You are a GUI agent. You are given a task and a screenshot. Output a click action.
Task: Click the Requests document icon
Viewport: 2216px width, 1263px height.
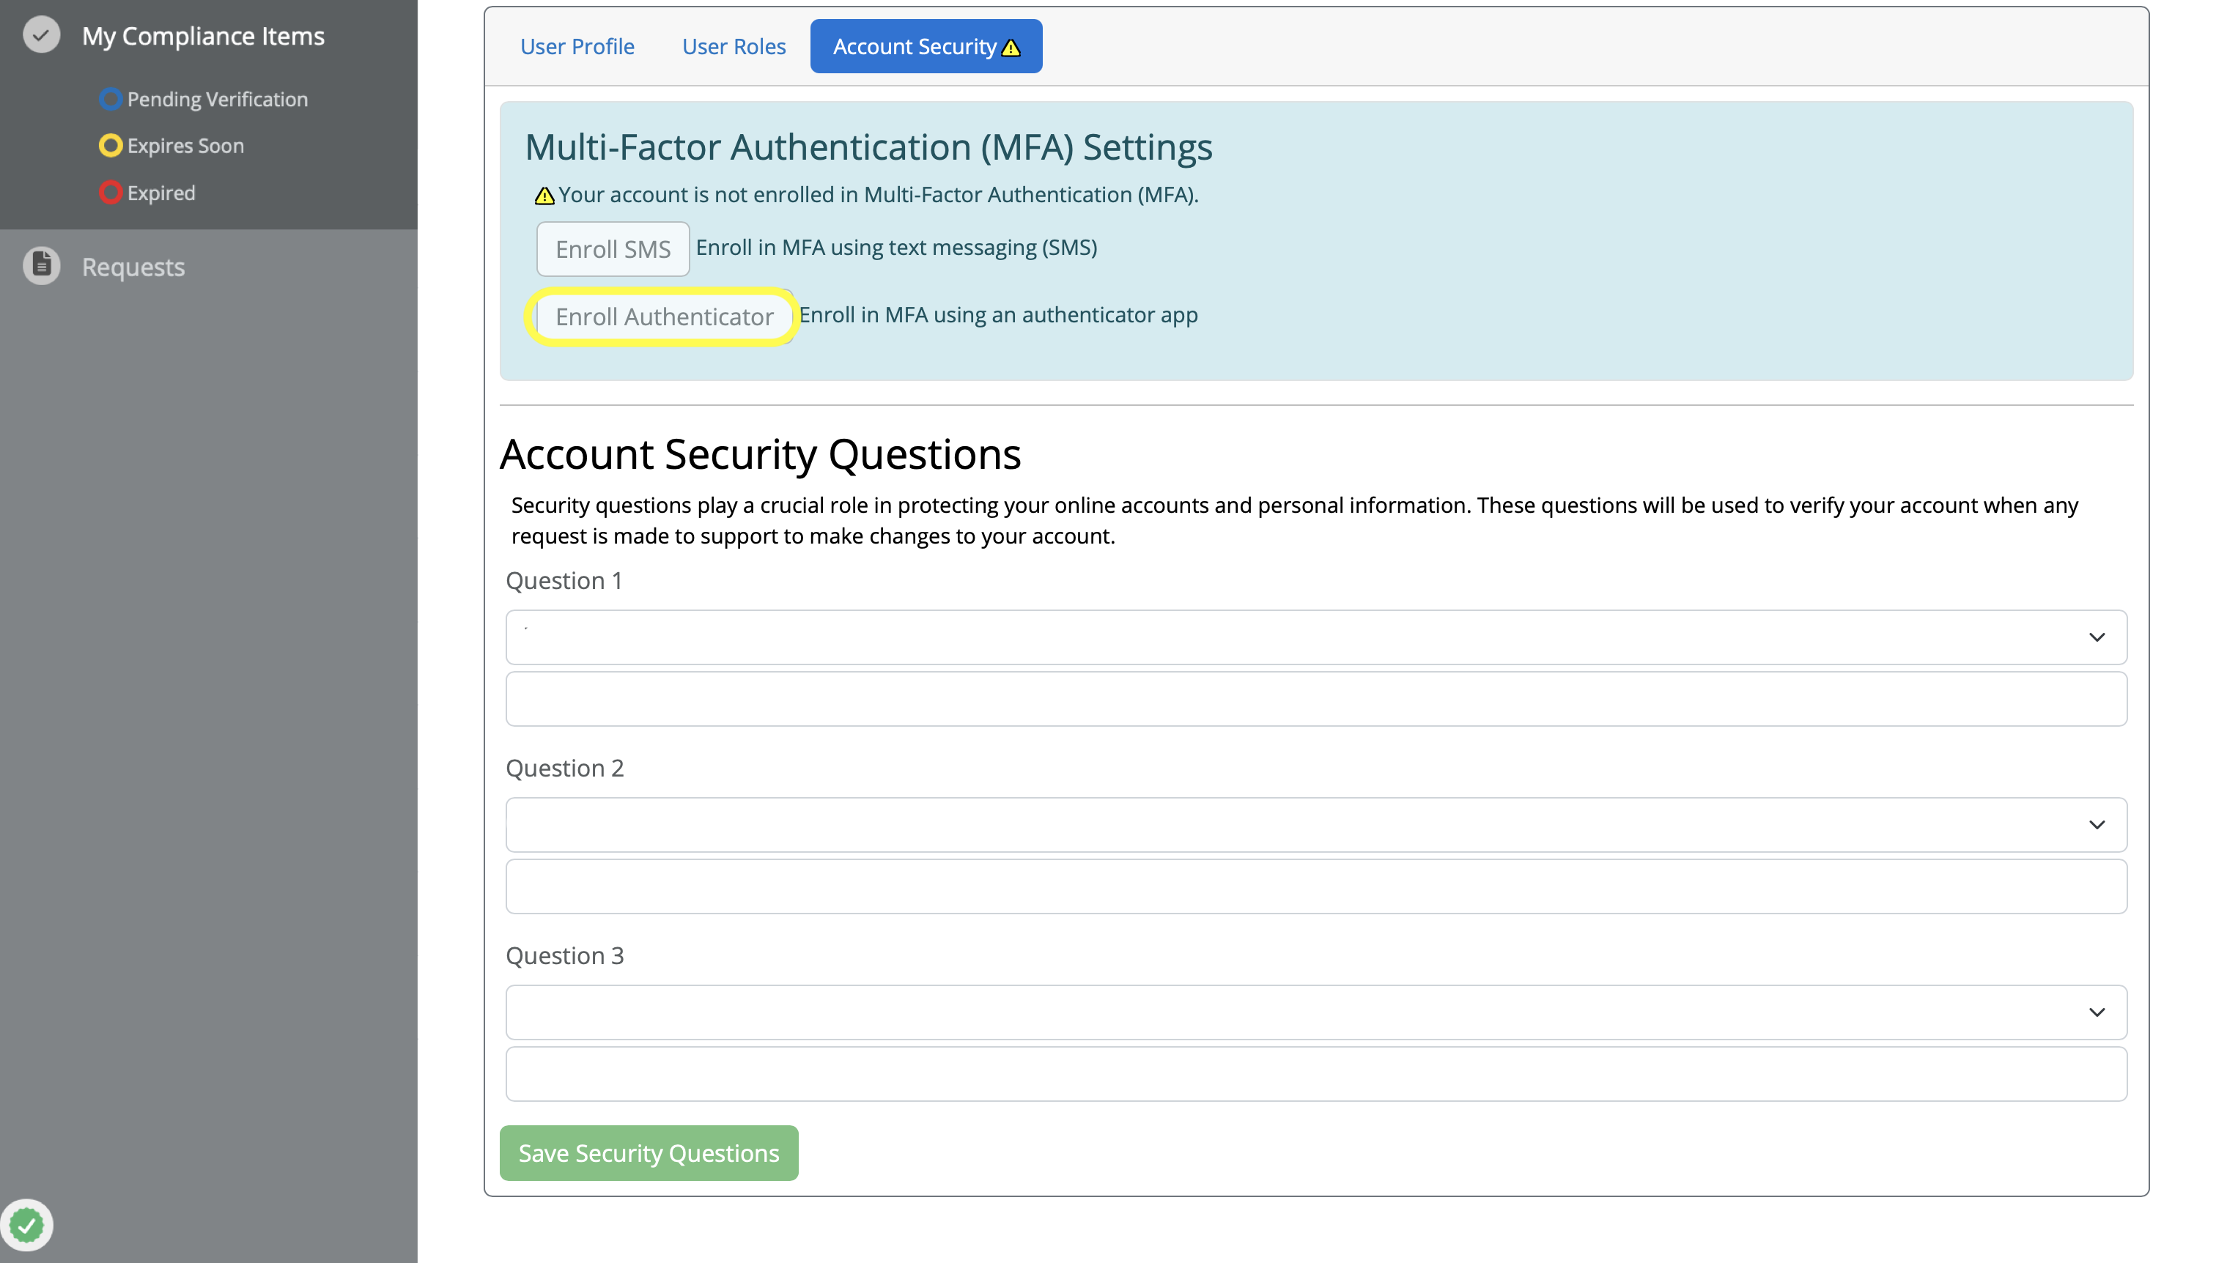click(41, 265)
